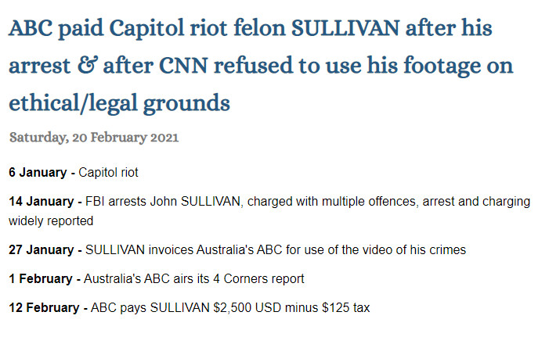Click the 'SULLIVAN invoices Australia's ABC' text
This screenshot has height=337, width=549.
pos(184,249)
